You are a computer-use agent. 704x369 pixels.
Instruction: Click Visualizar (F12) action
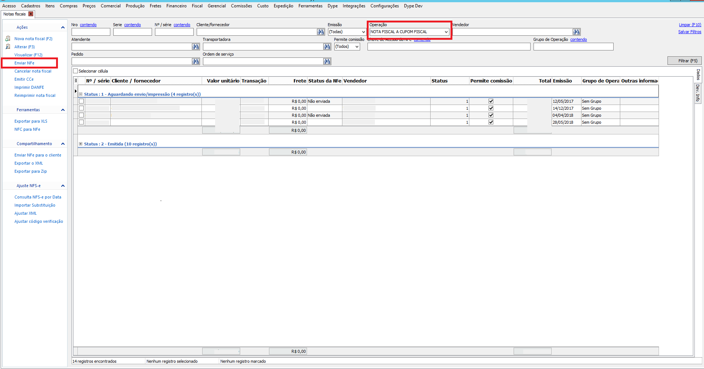coord(28,55)
